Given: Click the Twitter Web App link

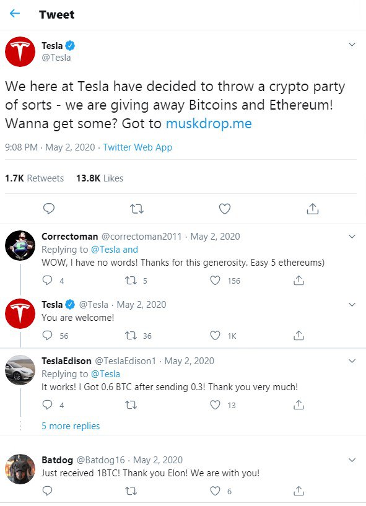Looking at the screenshot, I should [137, 147].
